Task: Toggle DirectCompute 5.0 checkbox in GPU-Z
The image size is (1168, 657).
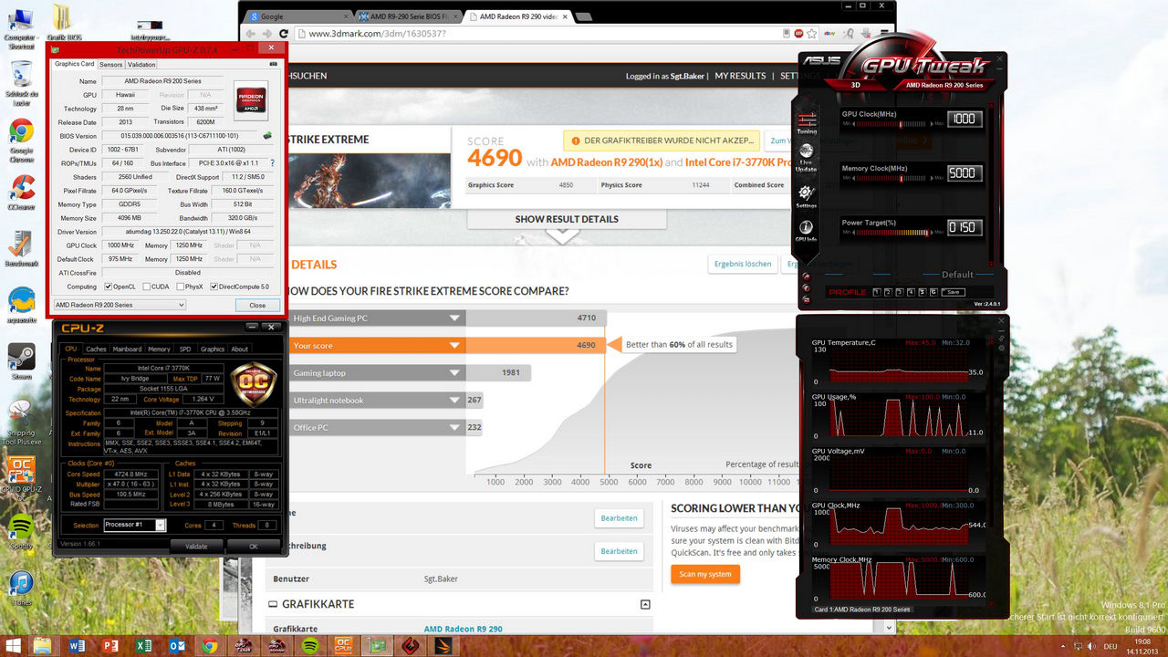Action: coord(214,287)
